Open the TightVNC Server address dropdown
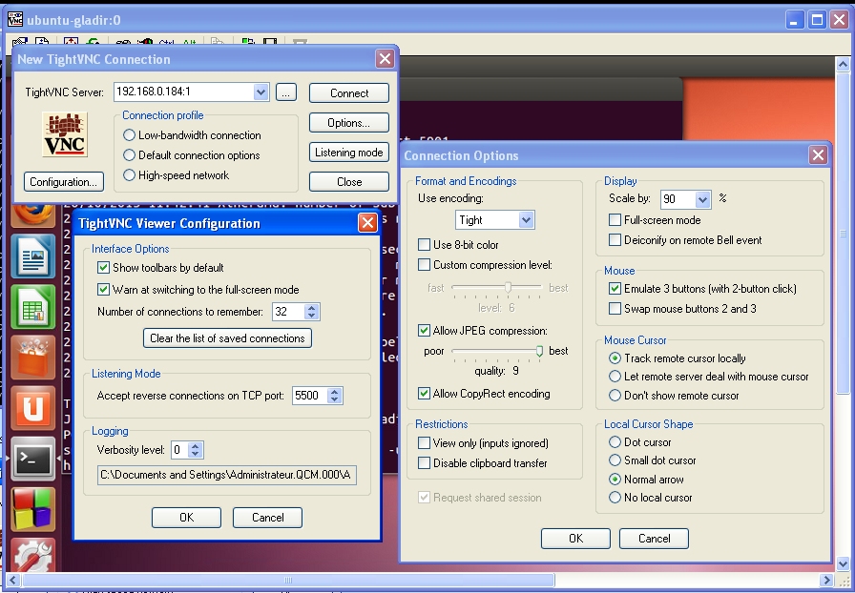This screenshot has width=855, height=593. tap(261, 92)
